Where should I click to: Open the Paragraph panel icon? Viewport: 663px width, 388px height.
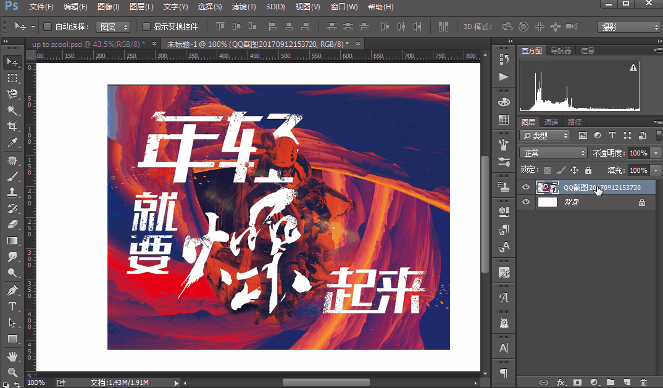click(504, 373)
